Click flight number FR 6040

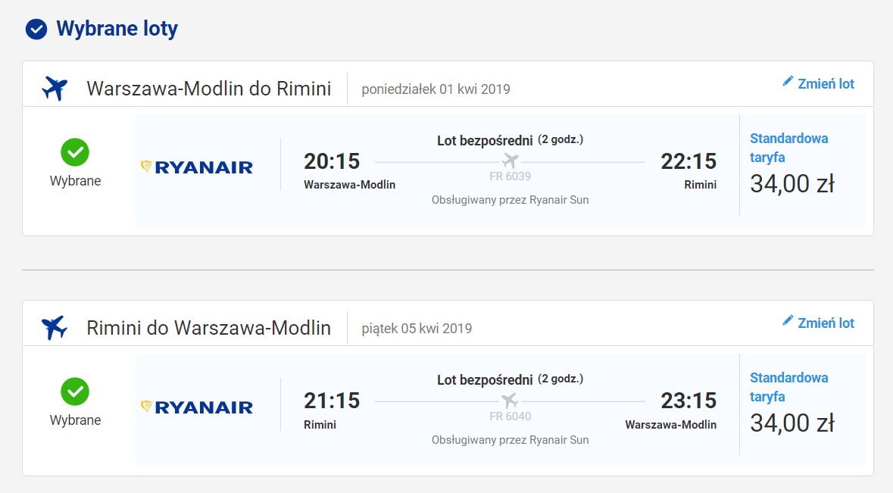511,417
